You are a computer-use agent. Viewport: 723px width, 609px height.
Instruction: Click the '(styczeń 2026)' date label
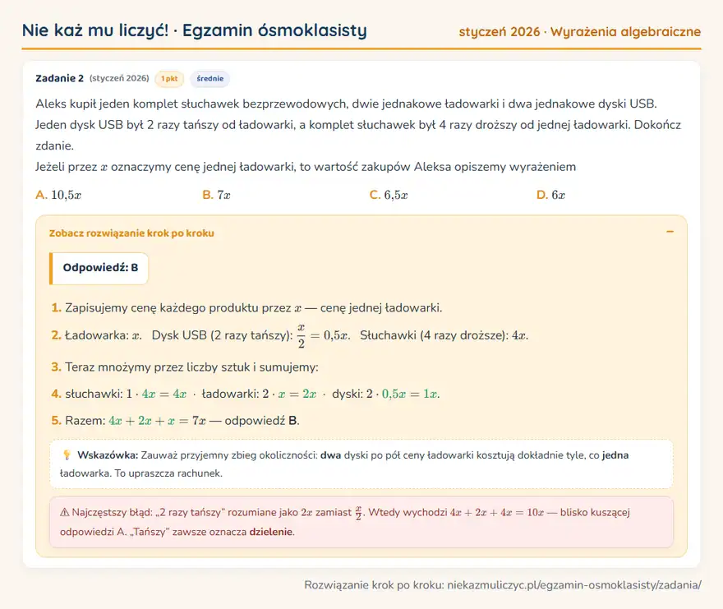[x=119, y=78]
